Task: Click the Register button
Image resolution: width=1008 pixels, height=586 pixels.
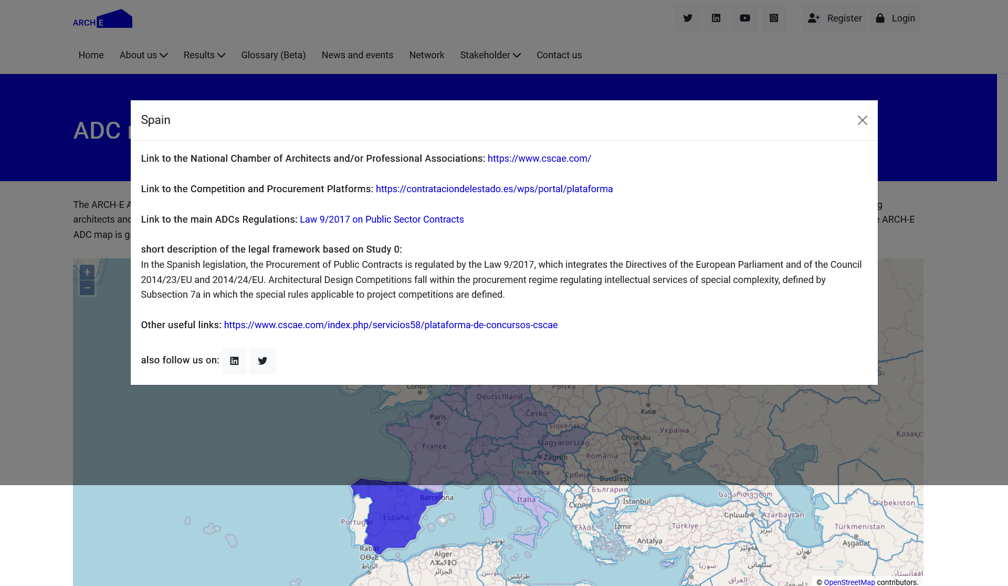Action: (835, 18)
